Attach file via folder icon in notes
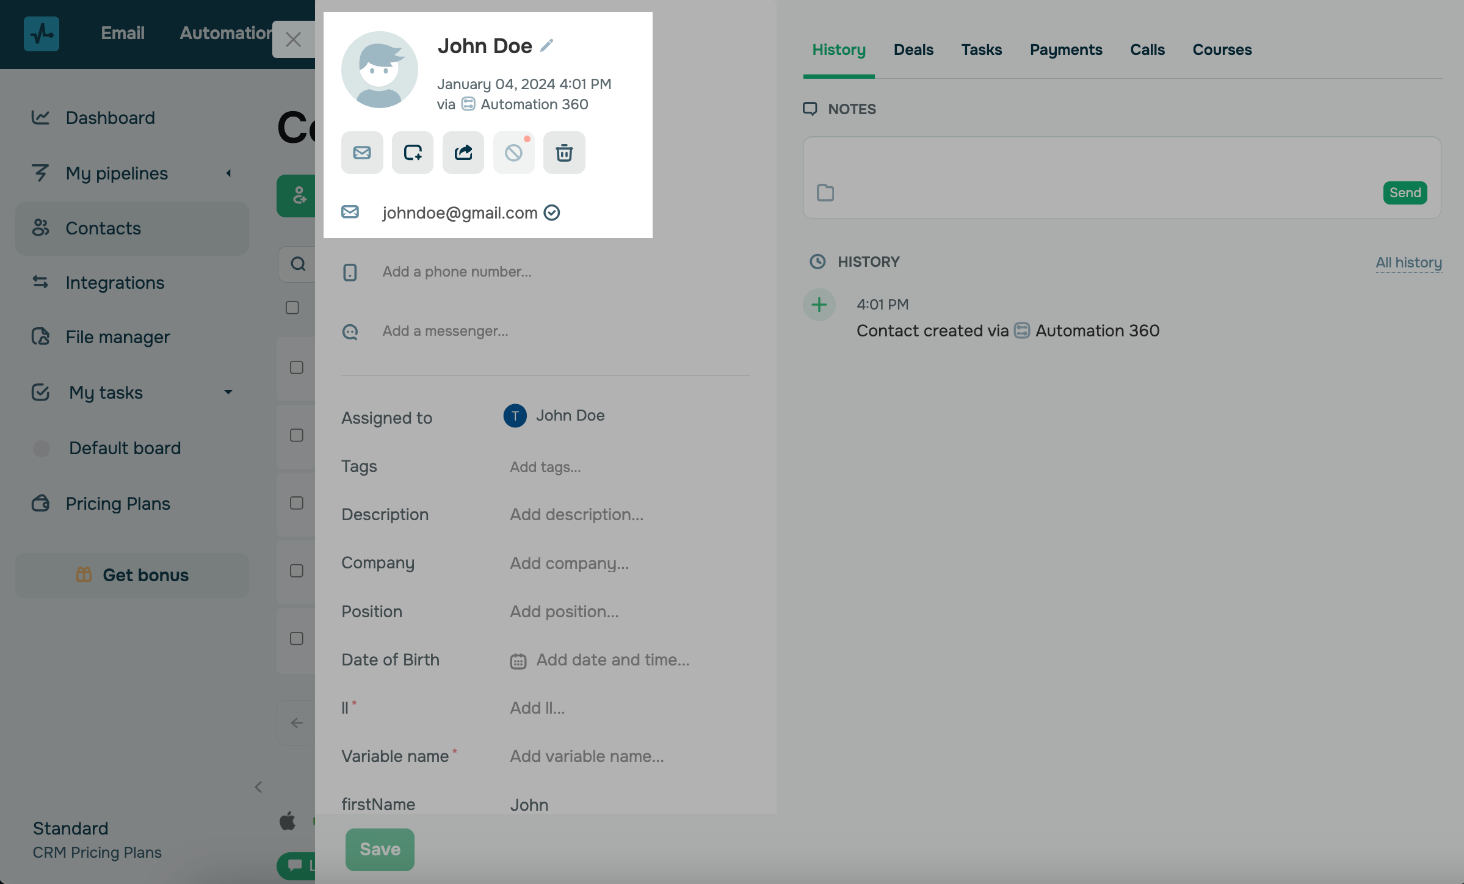 (x=825, y=193)
